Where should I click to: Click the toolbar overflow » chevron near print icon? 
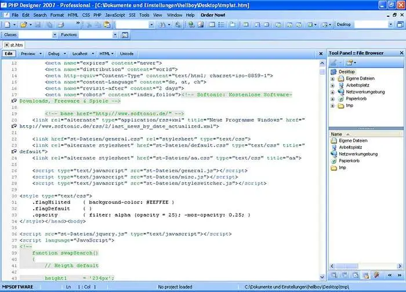(78, 23)
